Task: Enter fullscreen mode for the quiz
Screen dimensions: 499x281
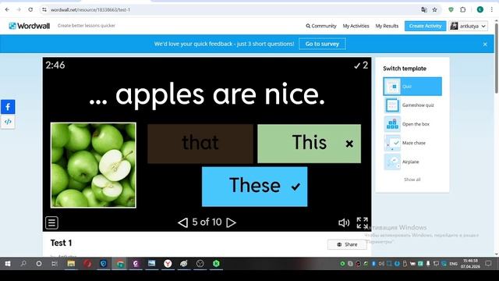Action: [362, 222]
